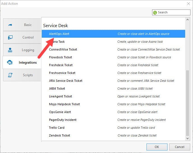The image size is (193, 153).
Task: Click the Service Desk section heading
Action: click(x=55, y=26)
